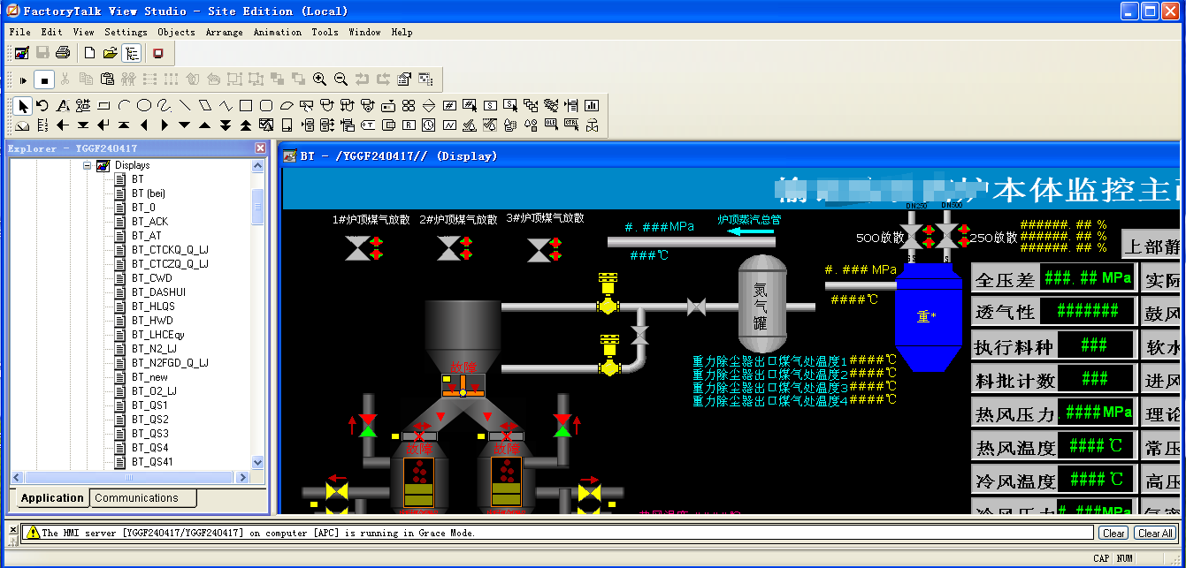Switch to the Communications tab
This screenshot has width=1186, height=568.
[142, 497]
